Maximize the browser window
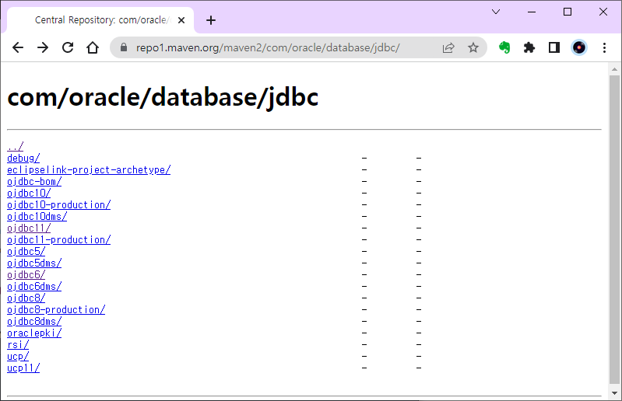Image resolution: width=622 pixels, height=401 pixels. pyautogui.click(x=568, y=12)
